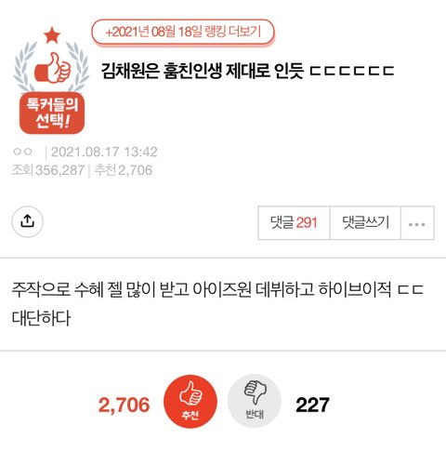Select the 댓글쓰기 write comment tab
The height and width of the screenshot is (452, 446).
coord(365,223)
